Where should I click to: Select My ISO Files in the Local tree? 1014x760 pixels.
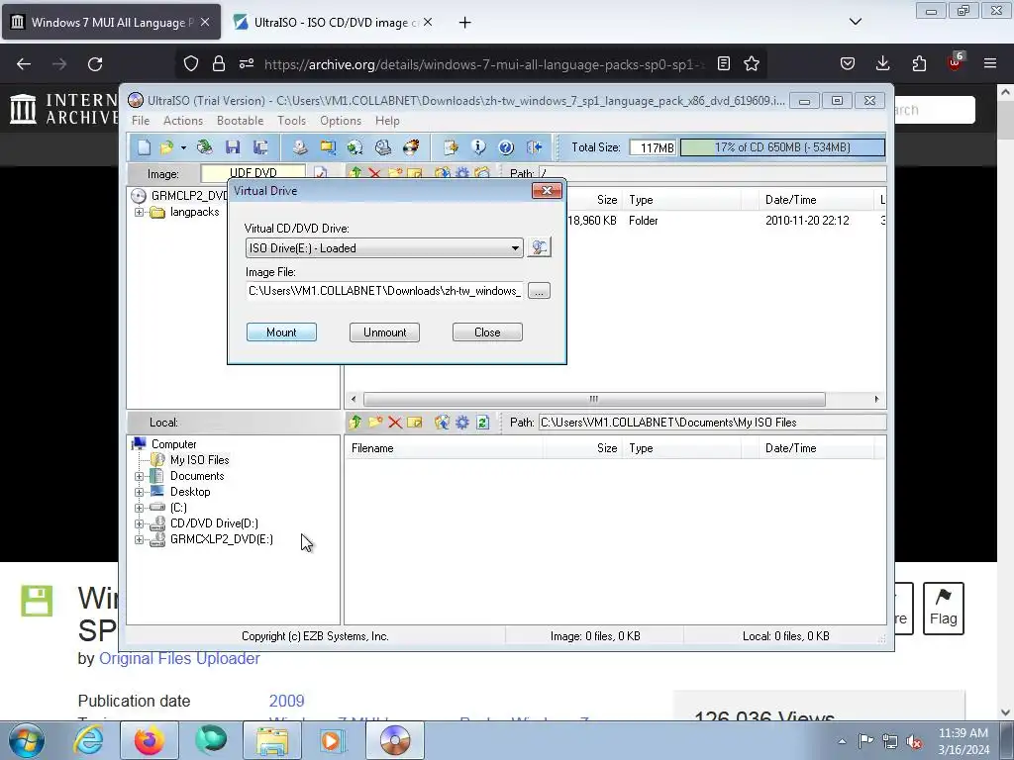click(x=200, y=460)
